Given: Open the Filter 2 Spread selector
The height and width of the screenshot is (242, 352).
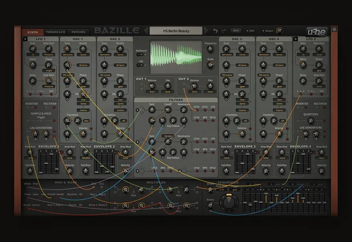Looking at the screenshot, I should [168, 136].
